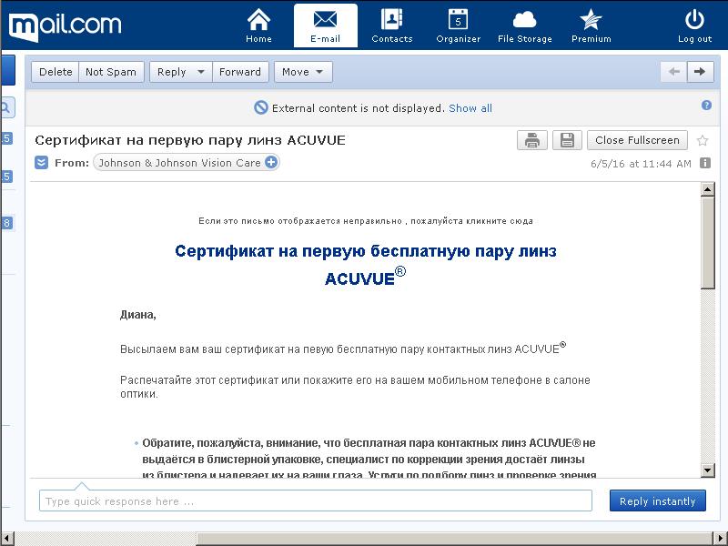Image resolution: width=728 pixels, height=546 pixels.
Task: Click the 'Если это письмо отображается неправильно' line
Action: pyautogui.click(x=366, y=221)
